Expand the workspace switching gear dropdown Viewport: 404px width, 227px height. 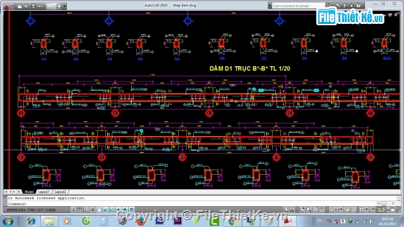coord(364,210)
